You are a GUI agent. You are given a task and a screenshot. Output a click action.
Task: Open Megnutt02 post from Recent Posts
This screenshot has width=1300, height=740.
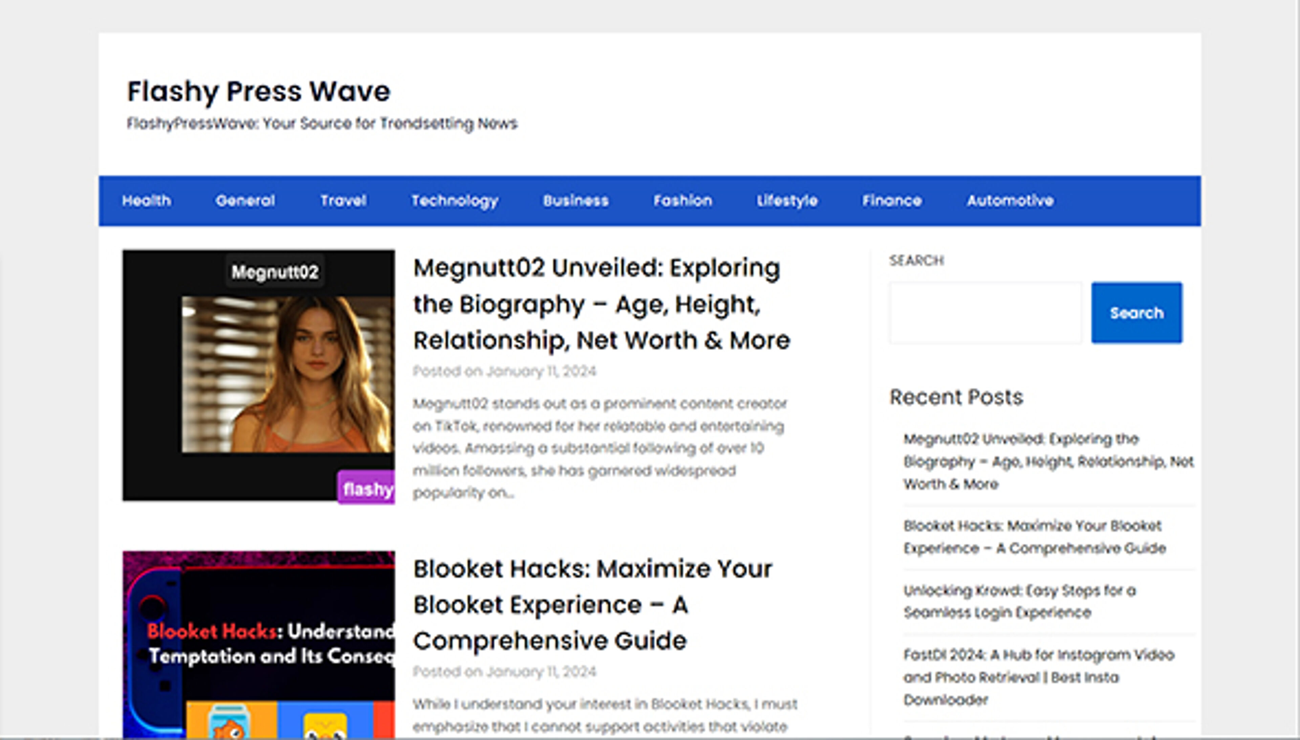[x=1048, y=461]
